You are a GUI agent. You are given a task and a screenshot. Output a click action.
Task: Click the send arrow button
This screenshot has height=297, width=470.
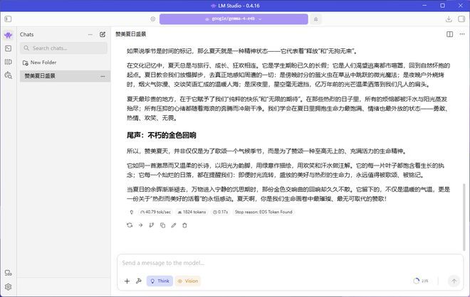[454, 281]
